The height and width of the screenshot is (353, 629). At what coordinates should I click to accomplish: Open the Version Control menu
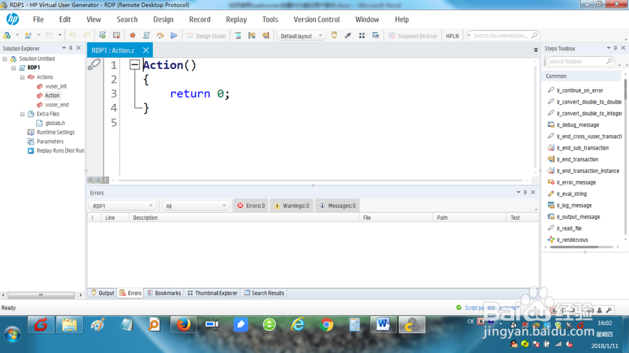coord(316,19)
